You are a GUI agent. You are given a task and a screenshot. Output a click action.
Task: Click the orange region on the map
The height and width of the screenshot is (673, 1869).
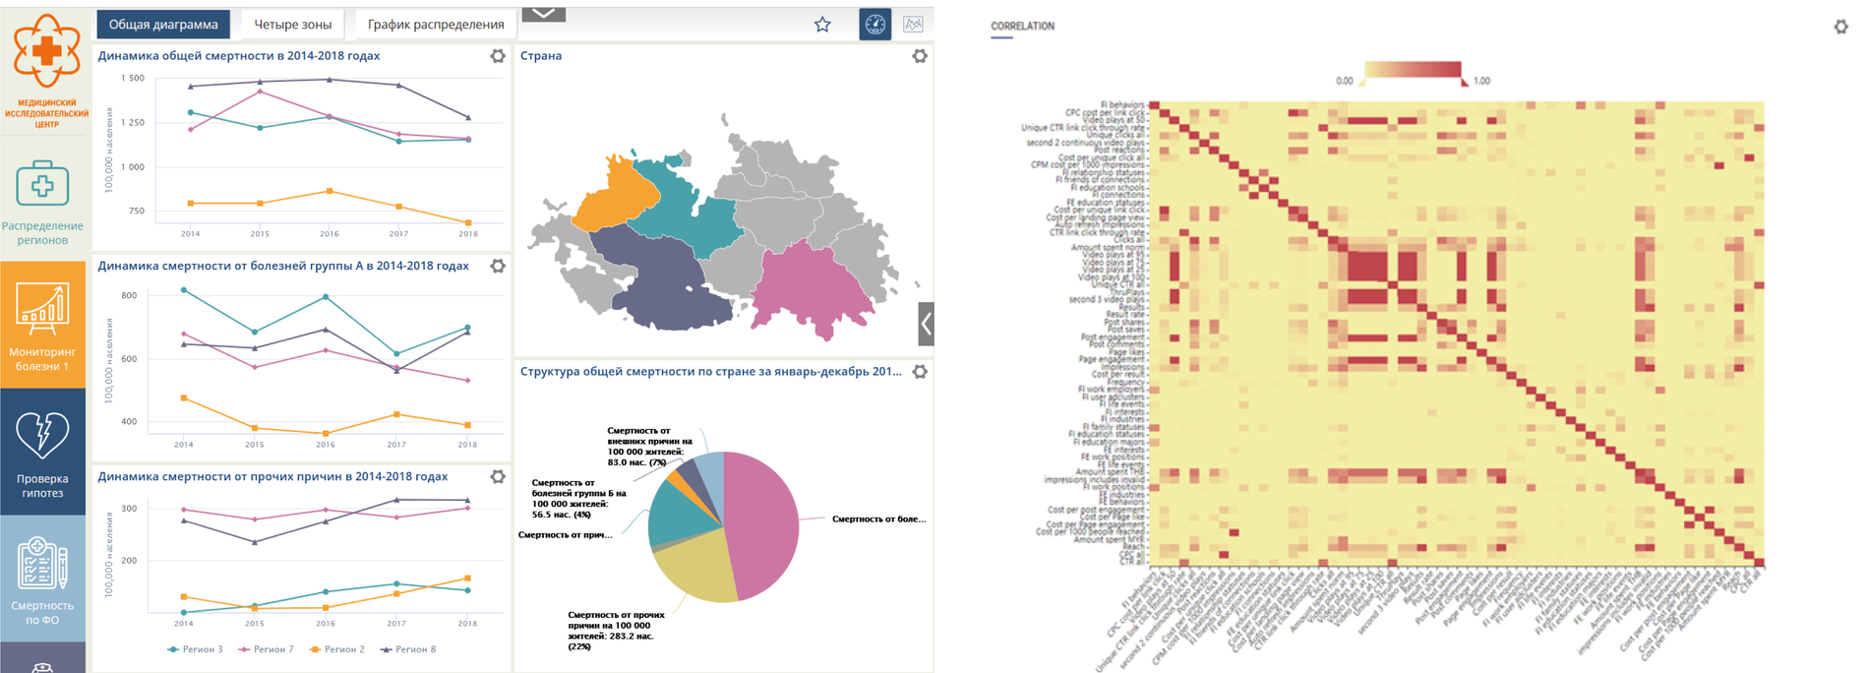613,195
